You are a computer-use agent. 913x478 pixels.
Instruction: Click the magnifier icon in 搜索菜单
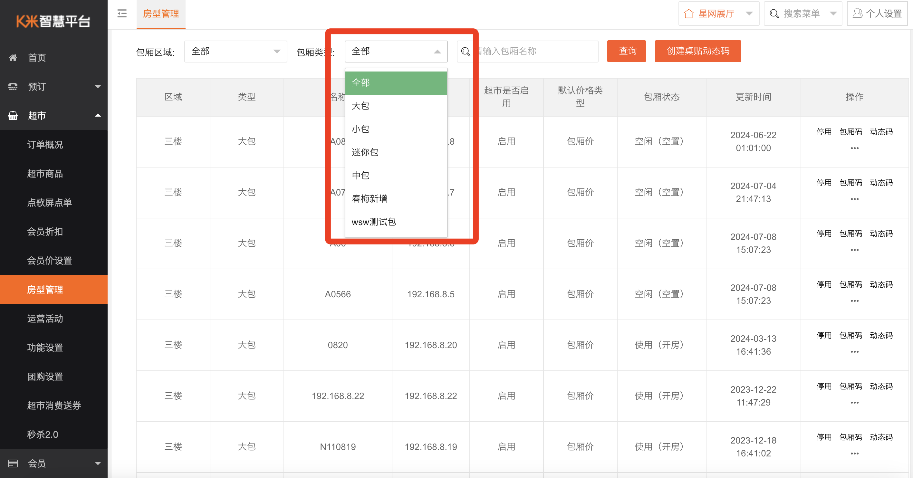(774, 14)
